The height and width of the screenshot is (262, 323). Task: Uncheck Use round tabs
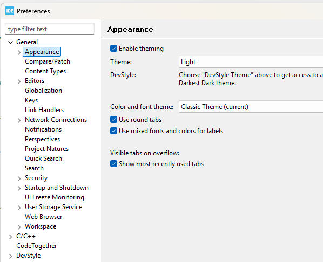point(113,120)
